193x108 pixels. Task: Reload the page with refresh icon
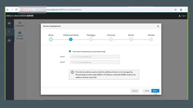(16, 10)
